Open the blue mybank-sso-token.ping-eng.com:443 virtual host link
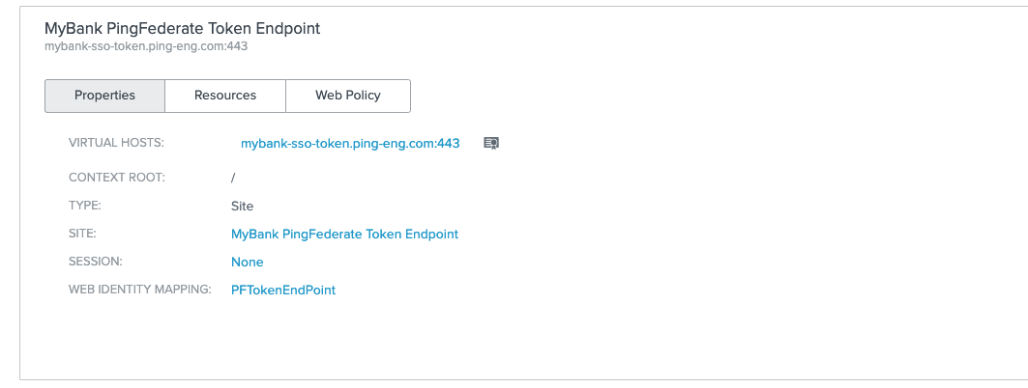 pyautogui.click(x=350, y=143)
